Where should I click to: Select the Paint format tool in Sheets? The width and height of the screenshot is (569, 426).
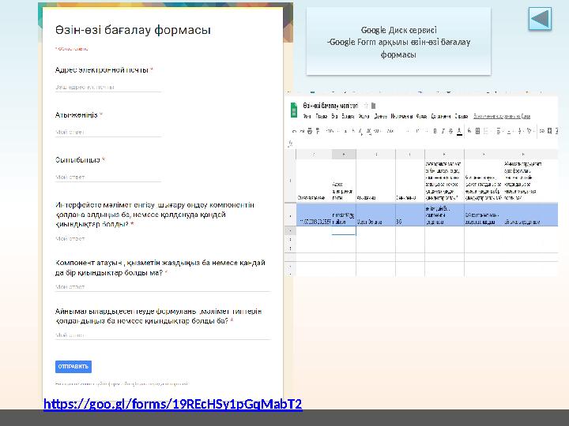click(x=318, y=131)
